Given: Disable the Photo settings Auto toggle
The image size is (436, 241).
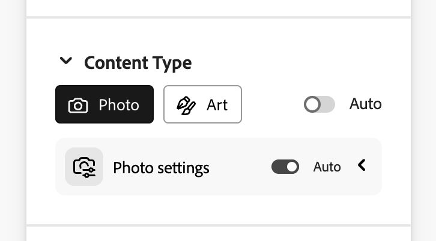Looking at the screenshot, I should point(285,167).
